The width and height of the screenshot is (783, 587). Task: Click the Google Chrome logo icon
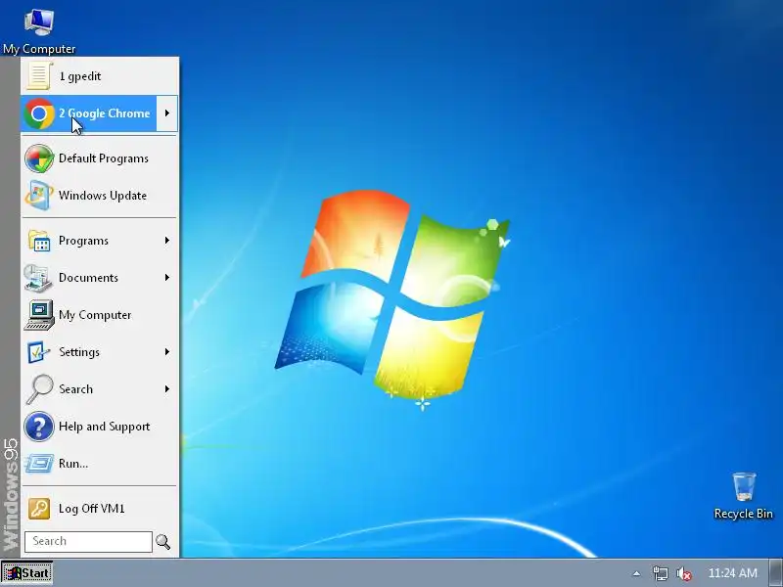pos(39,113)
